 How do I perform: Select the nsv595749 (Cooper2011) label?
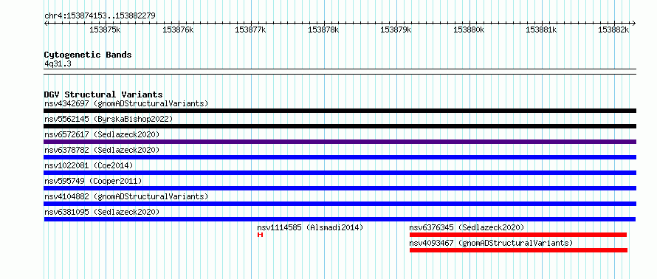[x=93, y=181]
